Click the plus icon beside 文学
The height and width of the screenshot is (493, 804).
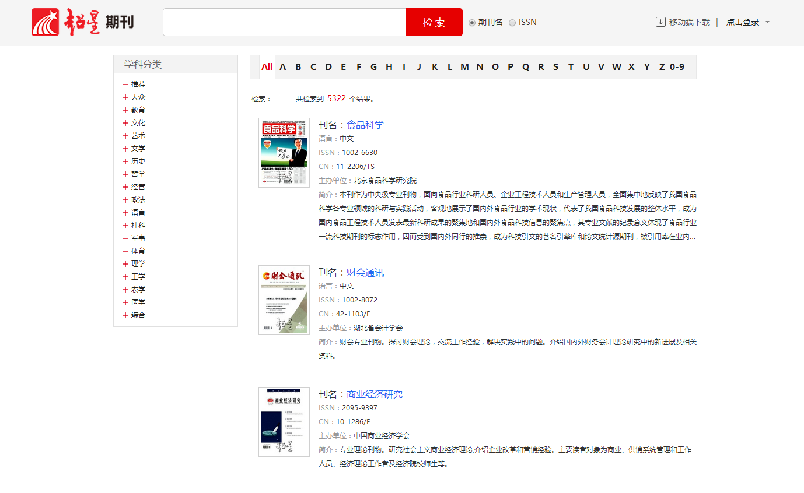pos(125,149)
